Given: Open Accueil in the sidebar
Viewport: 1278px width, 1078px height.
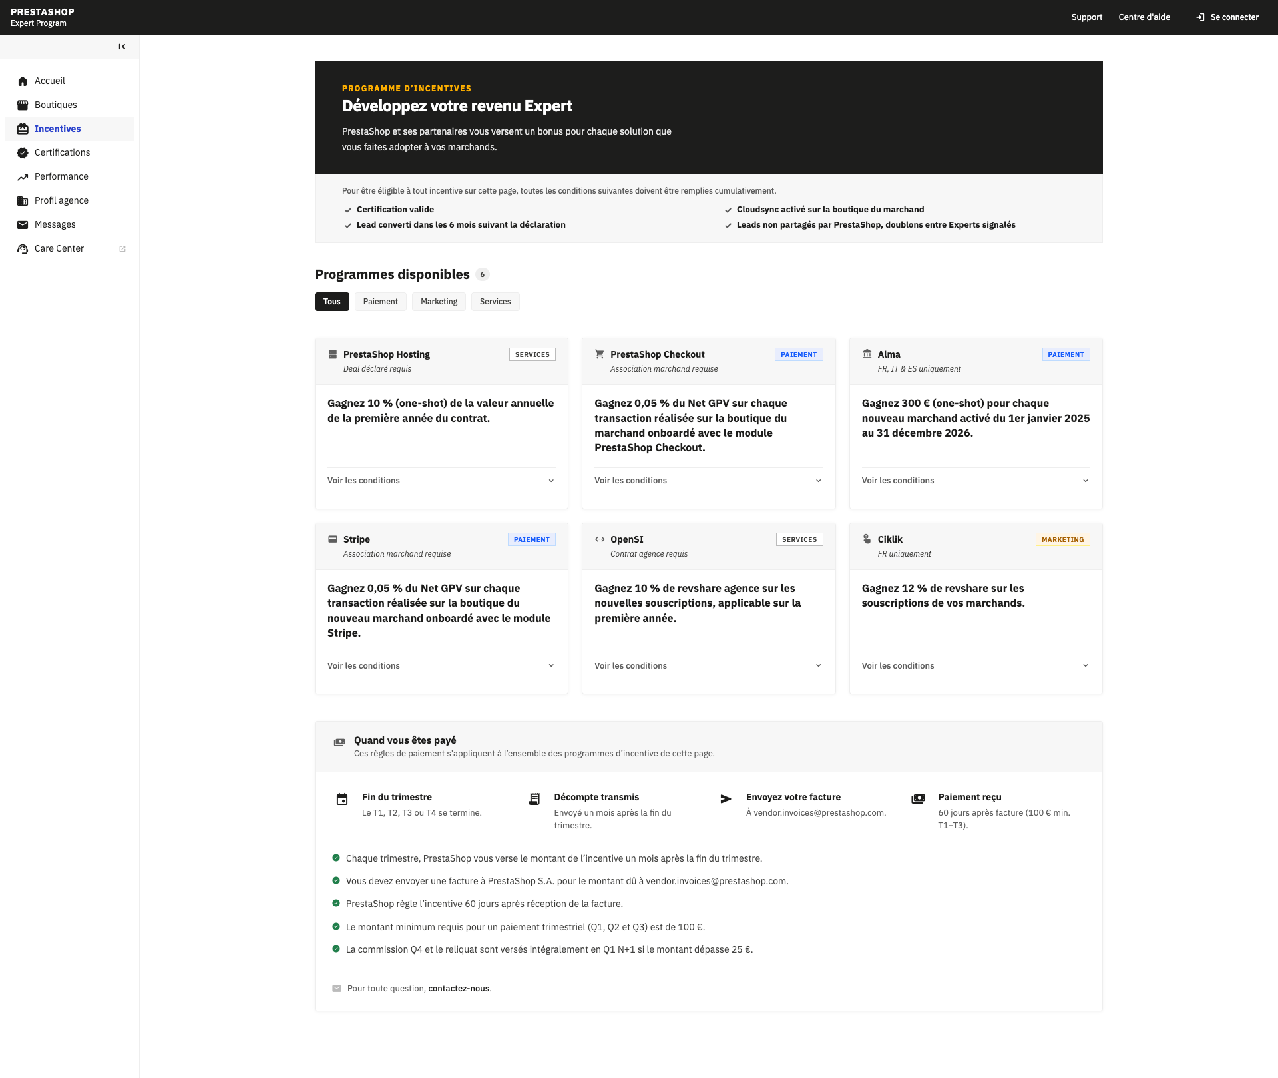Looking at the screenshot, I should click(x=70, y=81).
